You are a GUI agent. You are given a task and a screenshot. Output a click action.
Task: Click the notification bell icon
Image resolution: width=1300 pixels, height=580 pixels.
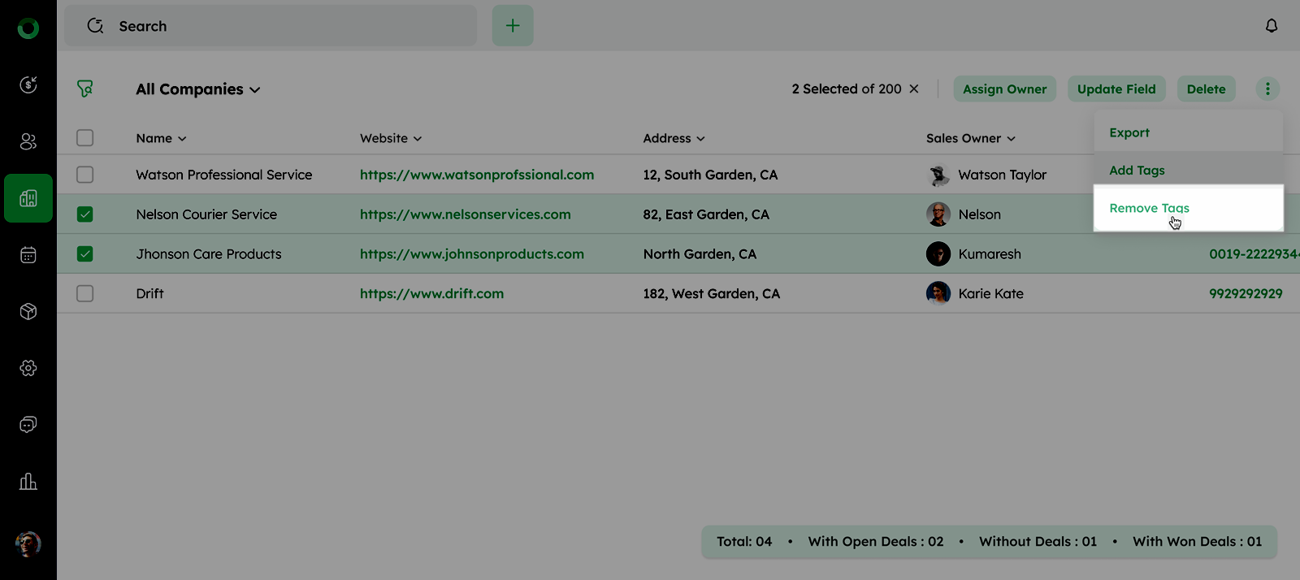click(x=1272, y=26)
